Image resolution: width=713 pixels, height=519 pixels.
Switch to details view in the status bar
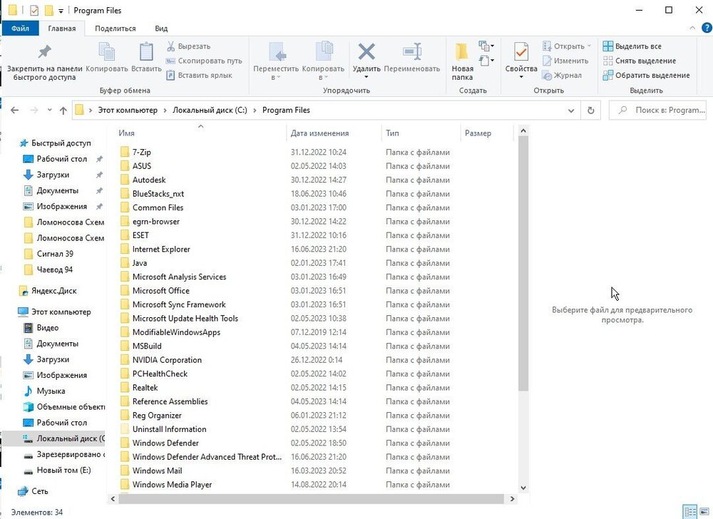pos(690,512)
